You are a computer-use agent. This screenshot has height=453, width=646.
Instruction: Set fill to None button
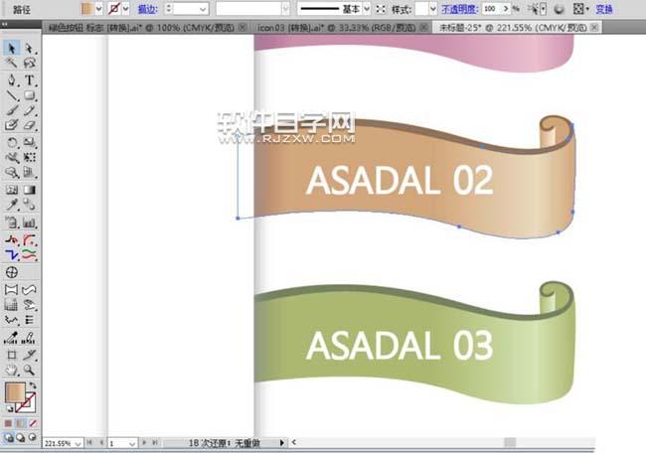coord(33,423)
